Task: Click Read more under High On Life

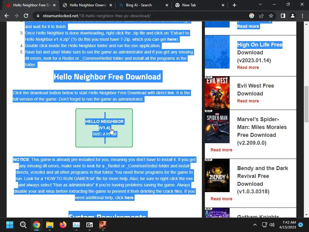Action: coord(248,67)
